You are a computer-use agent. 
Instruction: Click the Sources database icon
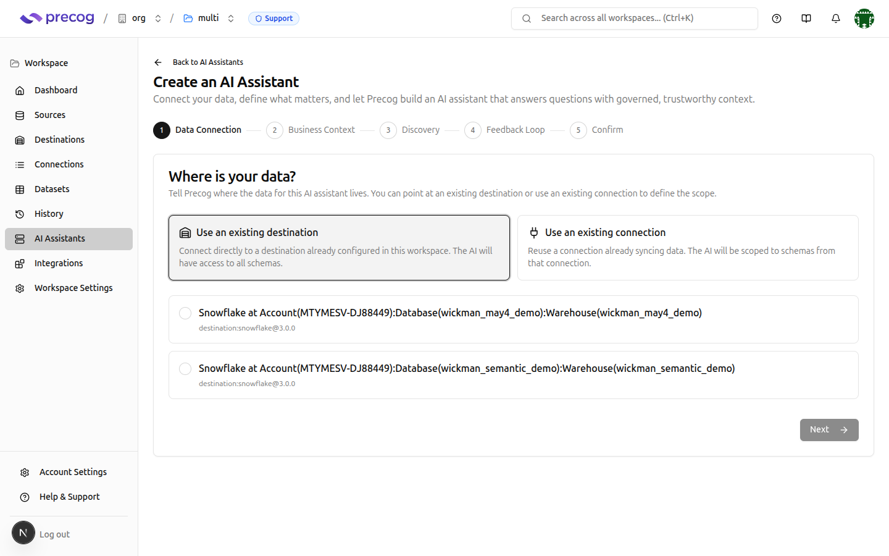coord(20,115)
